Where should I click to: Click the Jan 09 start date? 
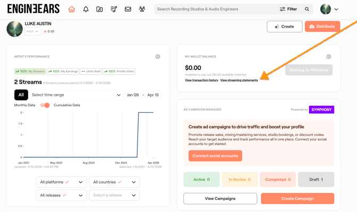coord(133,95)
